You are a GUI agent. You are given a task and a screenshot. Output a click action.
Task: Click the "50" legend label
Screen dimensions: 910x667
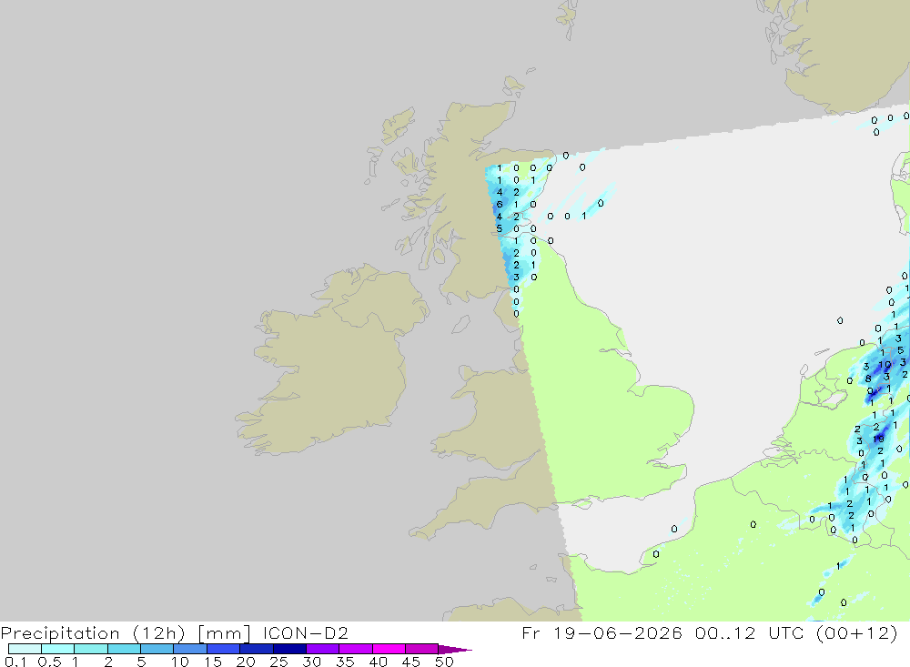pos(444,662)
